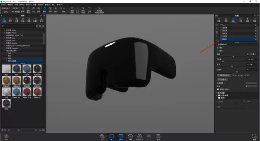The width and height of the screenshot is (260, 141).
Task: Select the Pan camera tool in ribbon
Action: (50, 10)
